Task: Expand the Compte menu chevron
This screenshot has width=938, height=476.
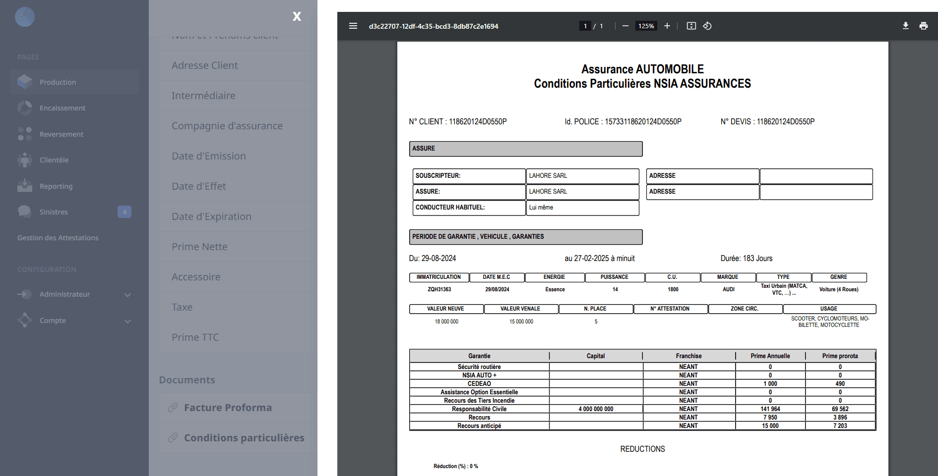Action: tap(127, 321)
